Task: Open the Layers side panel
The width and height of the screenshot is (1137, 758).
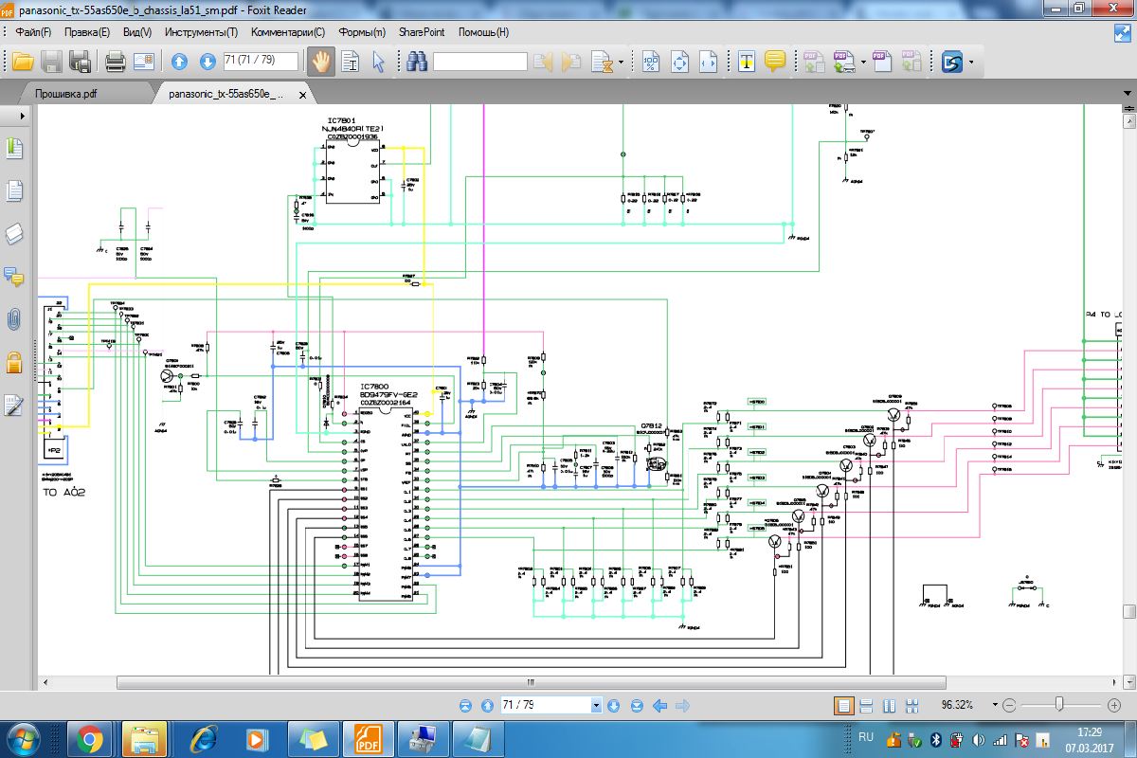Action: [x=14, y=234]
